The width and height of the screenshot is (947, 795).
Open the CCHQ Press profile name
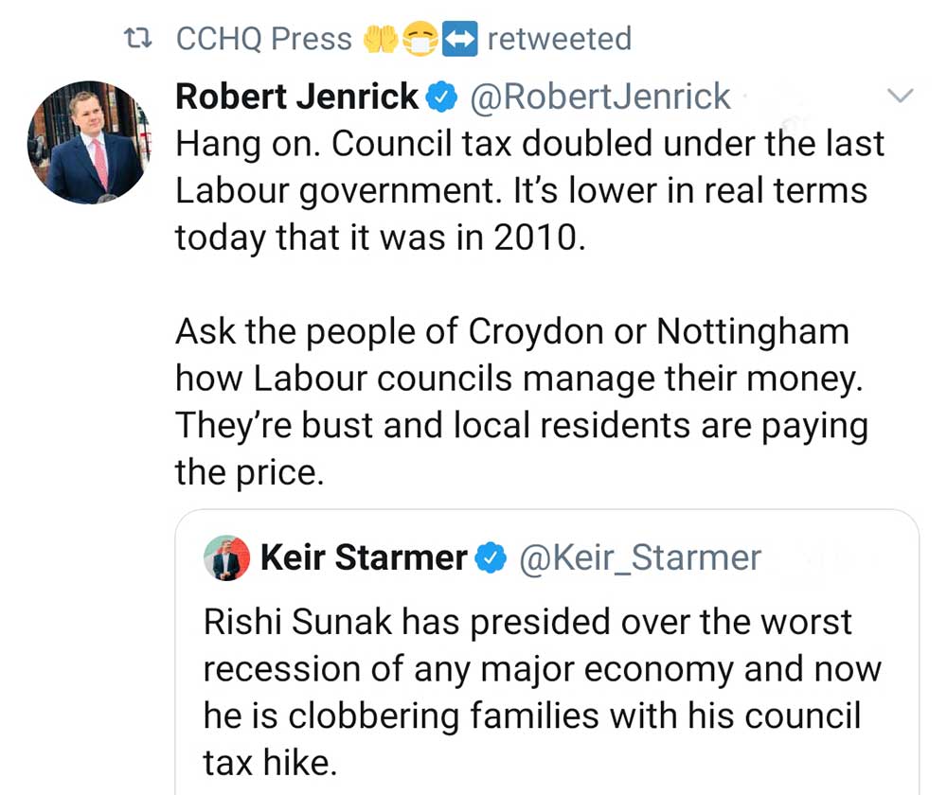tap(263, 39)
